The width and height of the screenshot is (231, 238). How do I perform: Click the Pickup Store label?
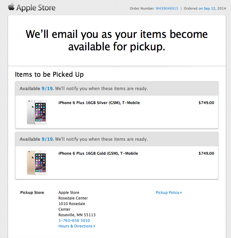[32, 193]
